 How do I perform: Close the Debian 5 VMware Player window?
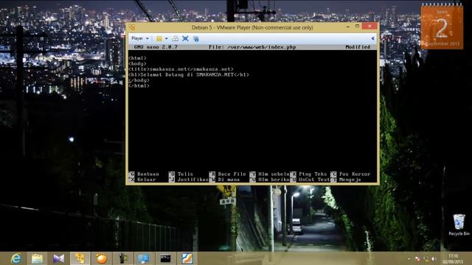click(369, 26)
